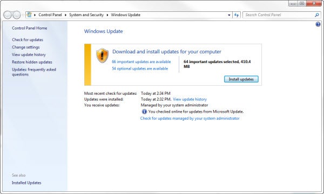Screen dimensions: 324x194
Task: Click the yellow shield warning icon
Action: (102, 56)
